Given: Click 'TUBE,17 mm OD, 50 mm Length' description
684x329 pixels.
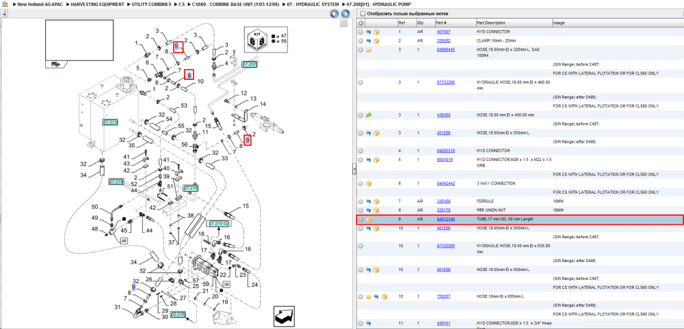Looking at the screenshot, I should click(505, 219).
